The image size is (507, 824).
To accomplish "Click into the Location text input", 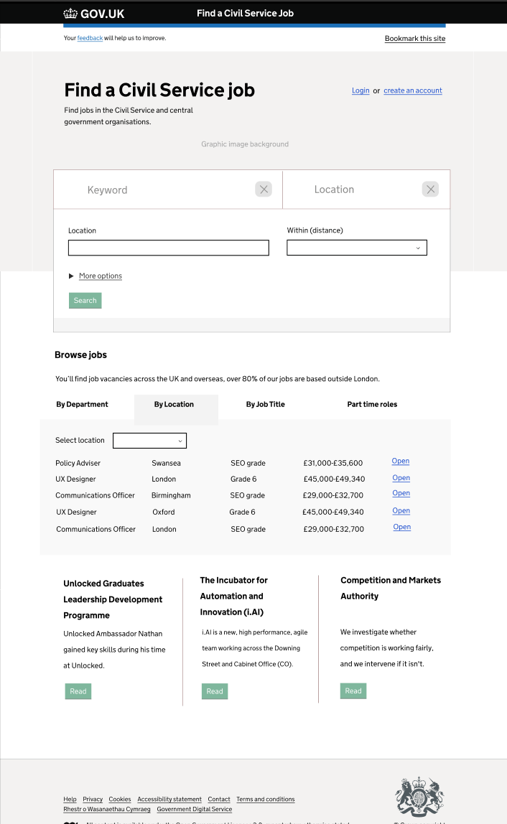I will click(169, 248).
